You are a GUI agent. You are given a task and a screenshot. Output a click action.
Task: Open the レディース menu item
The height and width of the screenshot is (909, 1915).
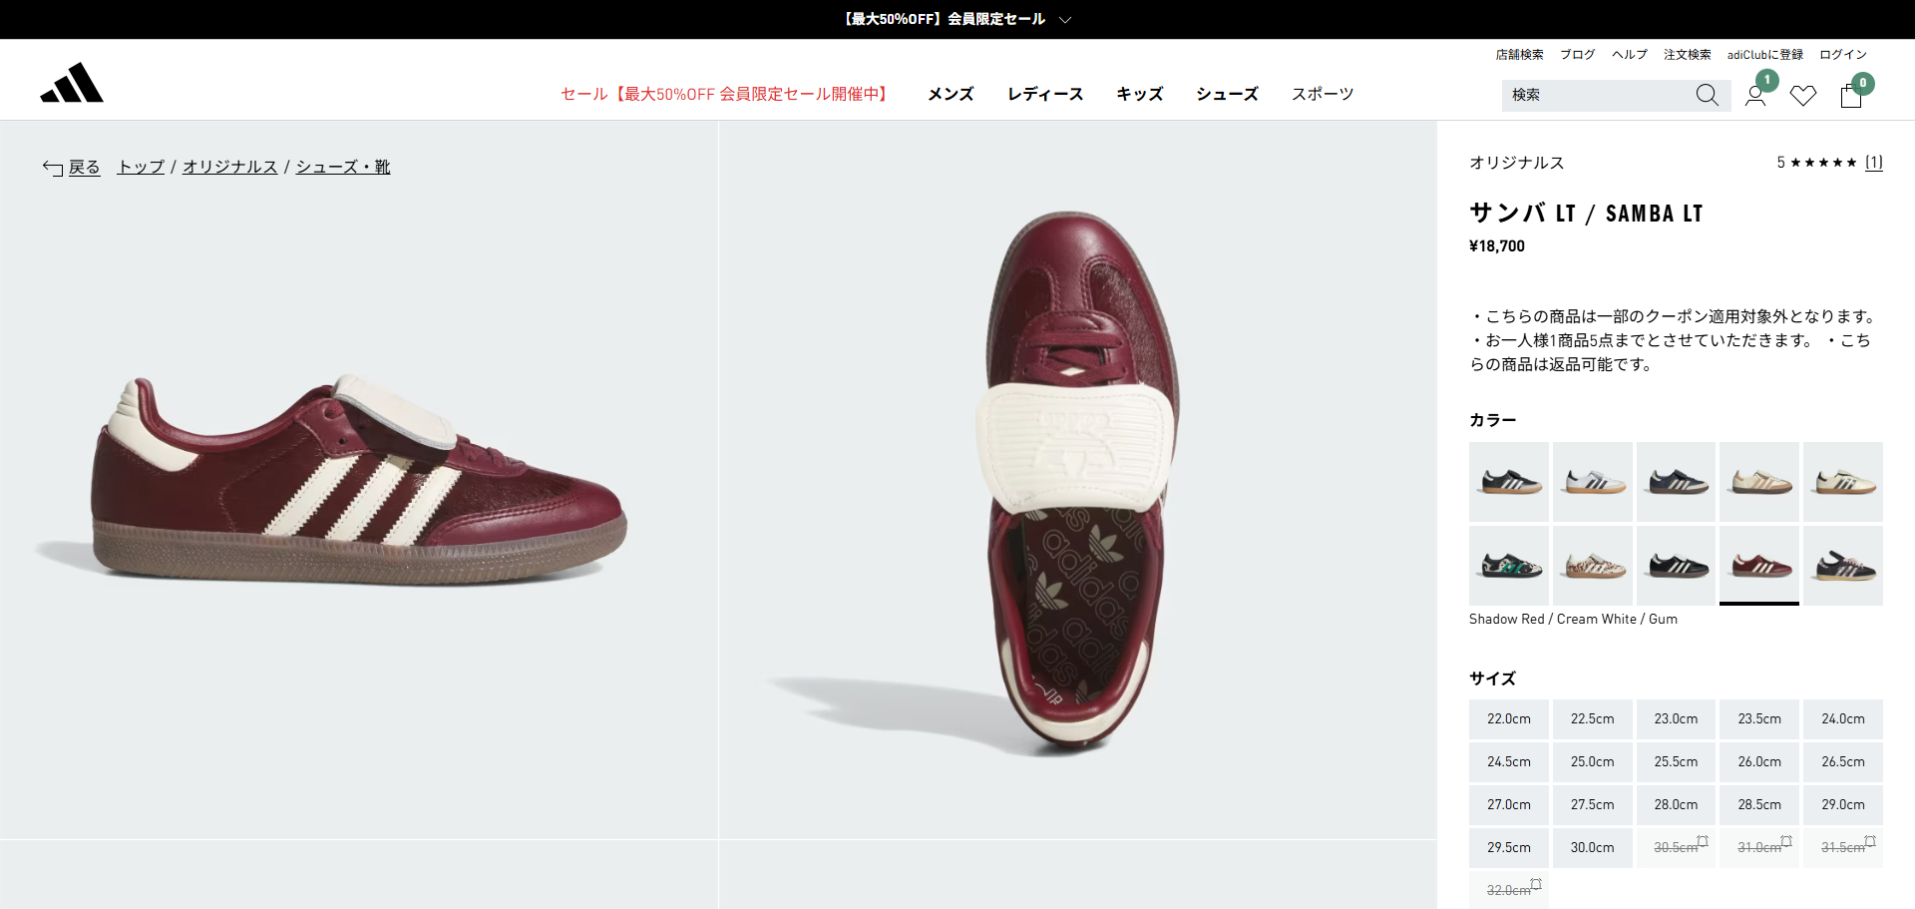tap(1045, 94)
